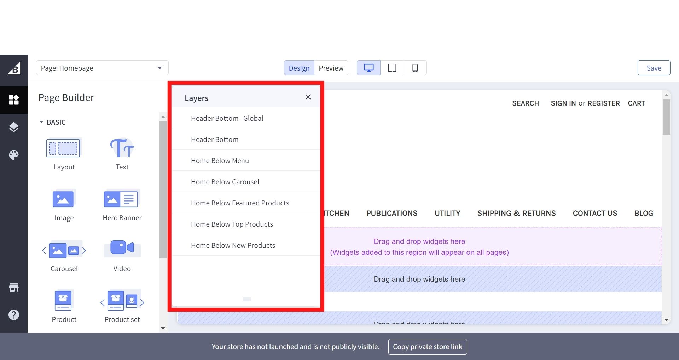679x360 pixels.
Task: Select the Carousel widget icon
Action: click(x=64, y=251)
